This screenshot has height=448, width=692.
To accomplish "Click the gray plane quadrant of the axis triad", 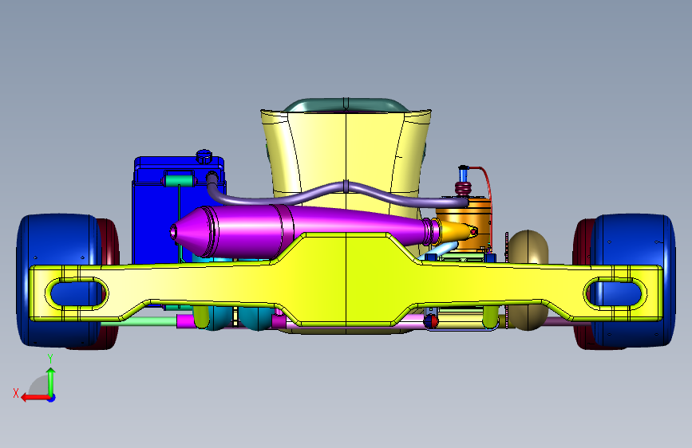I will click(x=39, y=386).
